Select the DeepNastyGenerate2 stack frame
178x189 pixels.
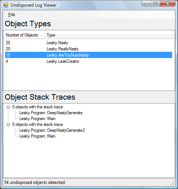click(52, 130)
